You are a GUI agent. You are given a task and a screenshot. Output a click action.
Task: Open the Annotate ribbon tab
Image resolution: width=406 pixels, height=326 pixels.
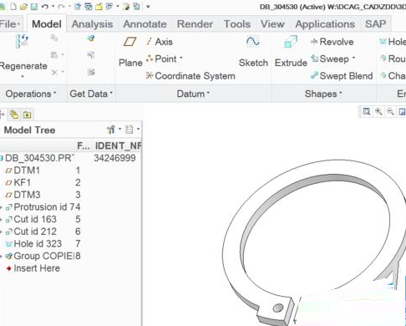click(x=145, y=24)
